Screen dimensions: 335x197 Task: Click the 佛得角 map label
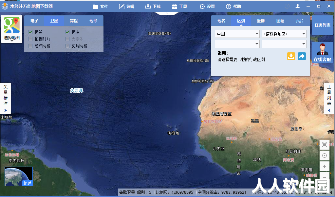[173, 133]
